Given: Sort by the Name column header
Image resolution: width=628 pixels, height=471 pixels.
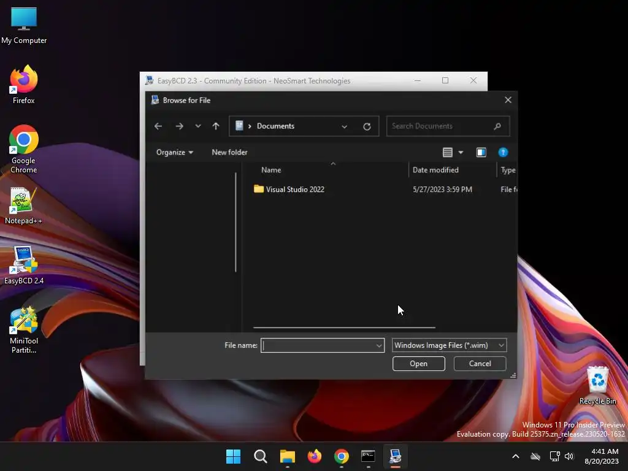Looking at the screenshot, I should [x=271, y=170].
